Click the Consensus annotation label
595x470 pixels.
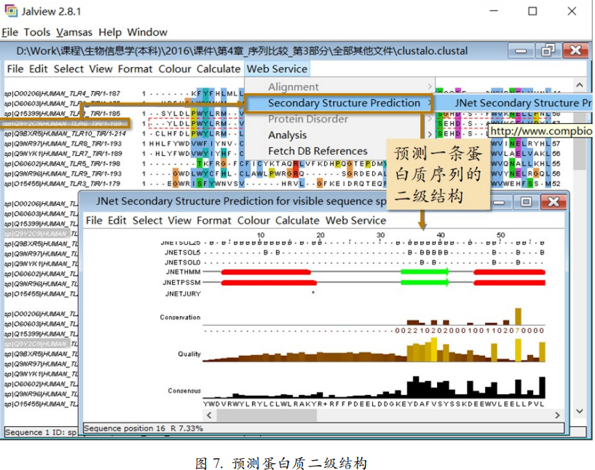(184, 391)
